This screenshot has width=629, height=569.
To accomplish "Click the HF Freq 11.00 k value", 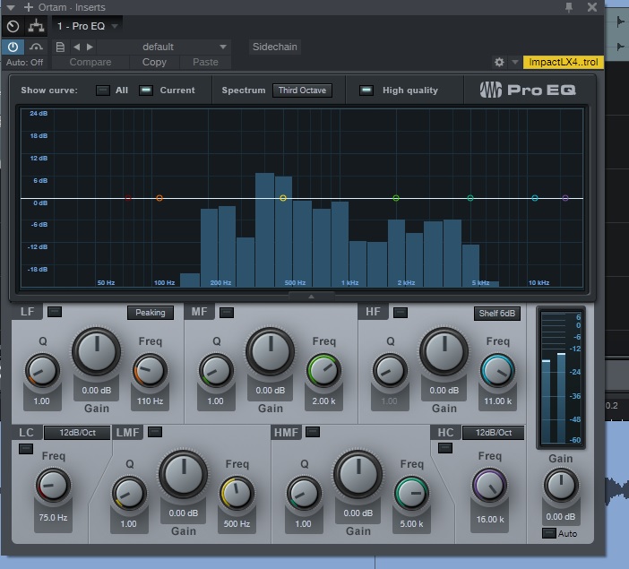I will 498,401.
